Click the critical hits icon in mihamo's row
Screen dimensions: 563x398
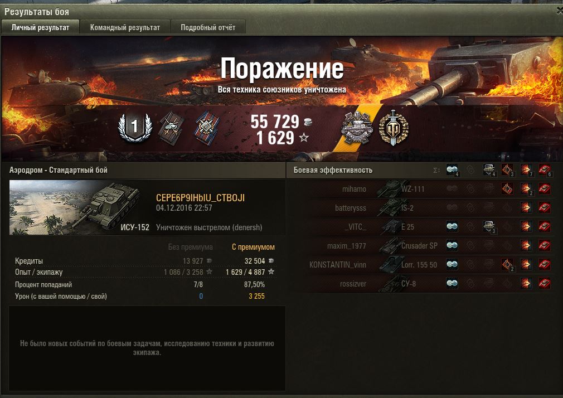(x=507, y=188)
